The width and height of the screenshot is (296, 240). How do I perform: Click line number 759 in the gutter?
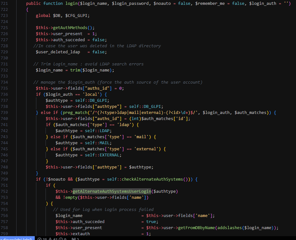click(x=4, y=234)
